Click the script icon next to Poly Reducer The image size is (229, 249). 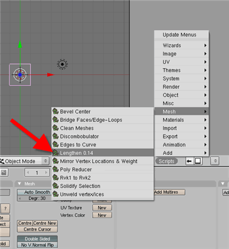click(56, 169)
